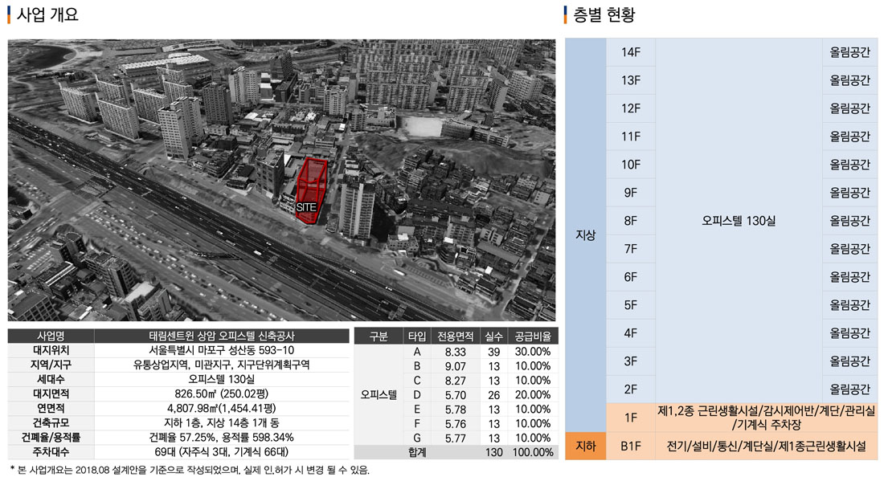Click the '대지위치' row label
Image resolution: width=884 pixels, height=477 pixels.
tap(51, 350)
